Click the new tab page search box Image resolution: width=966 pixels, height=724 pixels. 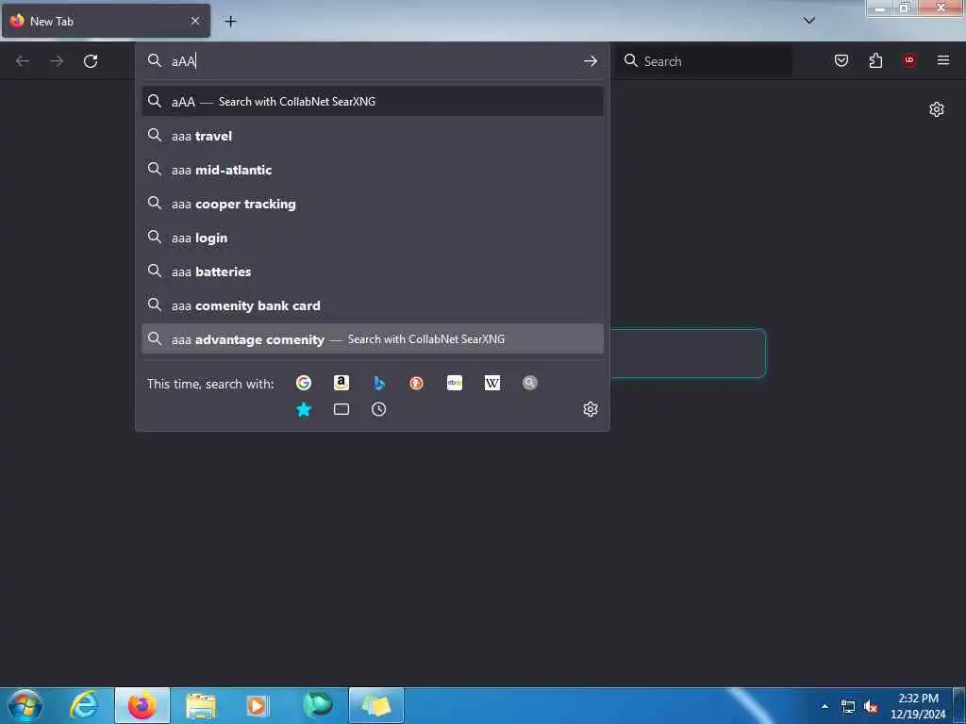688,354
